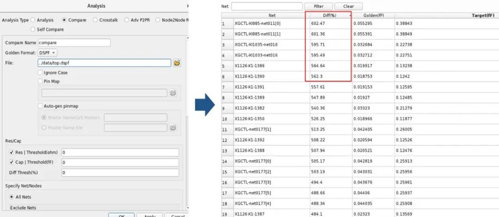The image size is (499, 217).
Task: Click the Target(fF) column header
Action: point(447,15)
